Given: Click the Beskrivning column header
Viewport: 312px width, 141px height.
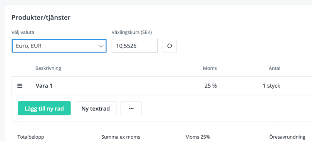Looking at the screenshot, I should pos(49,68).
